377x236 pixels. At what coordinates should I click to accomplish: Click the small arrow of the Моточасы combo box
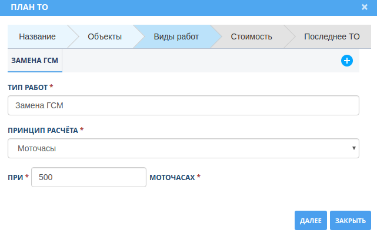[353, 148]
